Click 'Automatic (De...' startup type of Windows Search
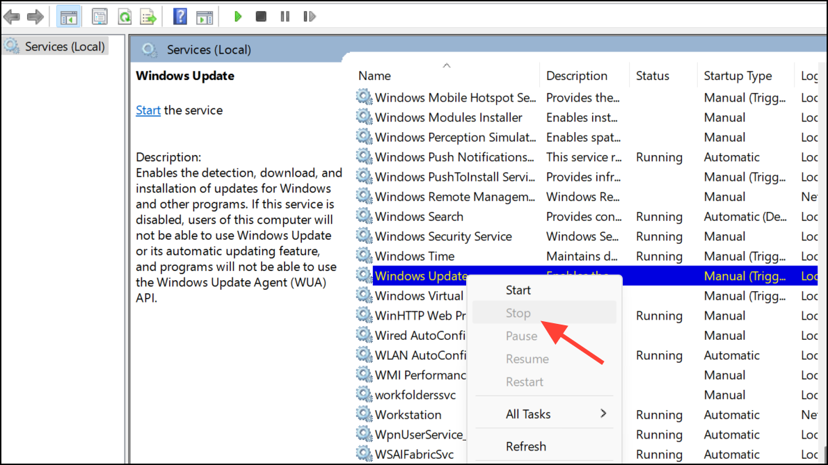The height and width of the screenshot is (465, 828). (745, 217)
